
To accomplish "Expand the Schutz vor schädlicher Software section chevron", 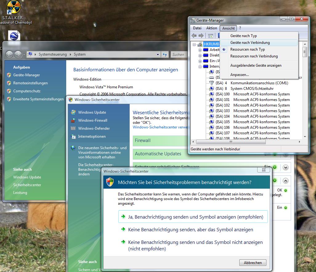I will coord(286,168).
